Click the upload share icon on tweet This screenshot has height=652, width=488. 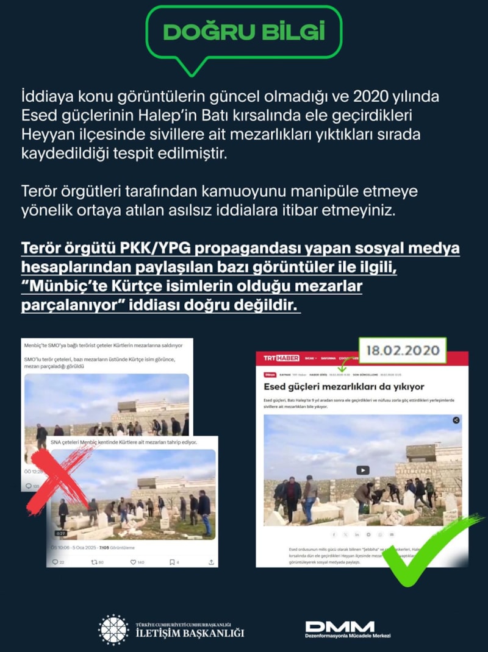click(x=211, y=562)
